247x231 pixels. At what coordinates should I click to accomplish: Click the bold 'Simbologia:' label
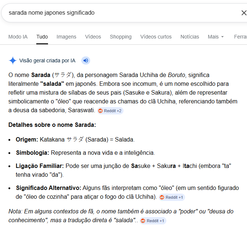point(33,153)
